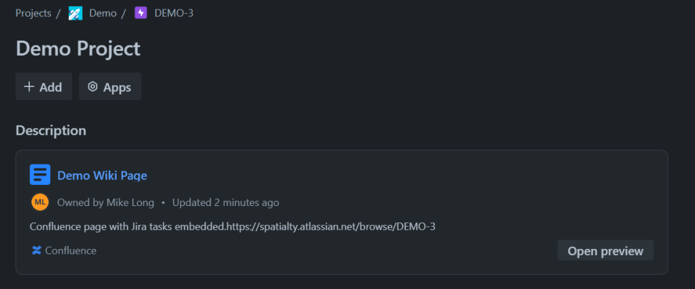Open the DEMO-3 breadcrumb link
Image resolution: width=695 pixels, height=289 pixels.
[x=173, y=13]
